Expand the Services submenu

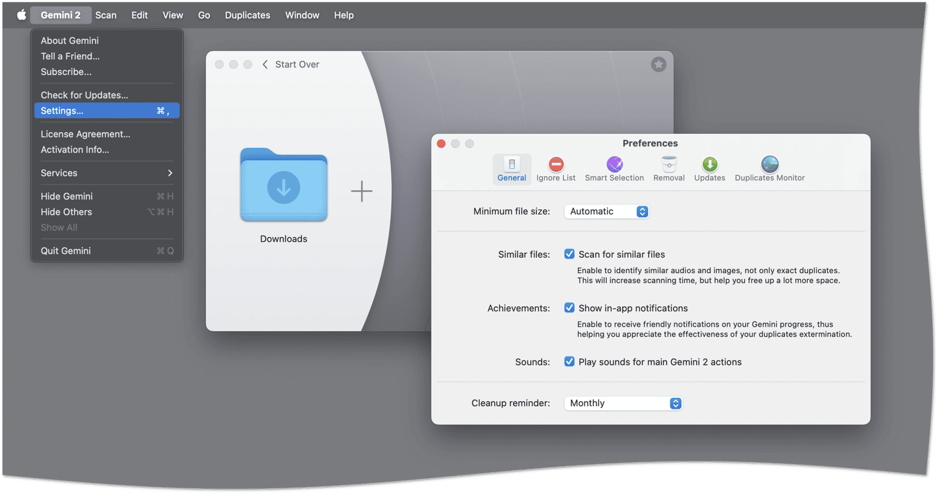tap(106, 173)
